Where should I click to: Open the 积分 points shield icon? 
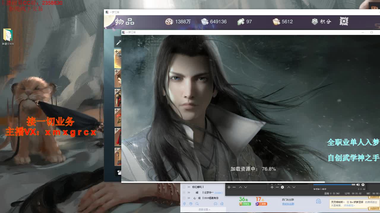(315, 22)
